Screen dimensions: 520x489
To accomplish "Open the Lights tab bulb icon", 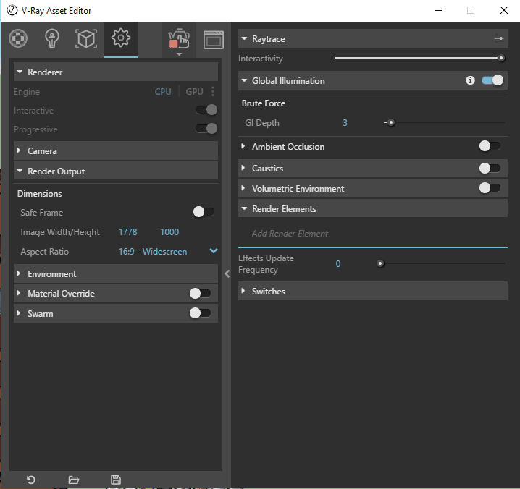I will pyautogui.click(x=52, y=39).
